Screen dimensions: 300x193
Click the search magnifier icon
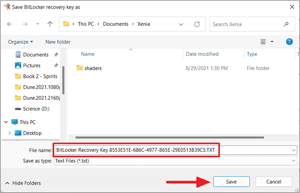pyautogui.click(x=286, y=24)
